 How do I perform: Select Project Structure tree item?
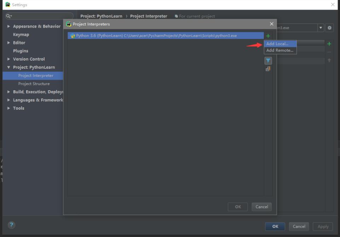pos(34,84)
